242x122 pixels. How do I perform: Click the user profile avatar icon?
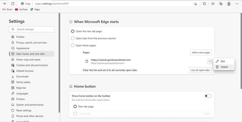tap(229, 4)
